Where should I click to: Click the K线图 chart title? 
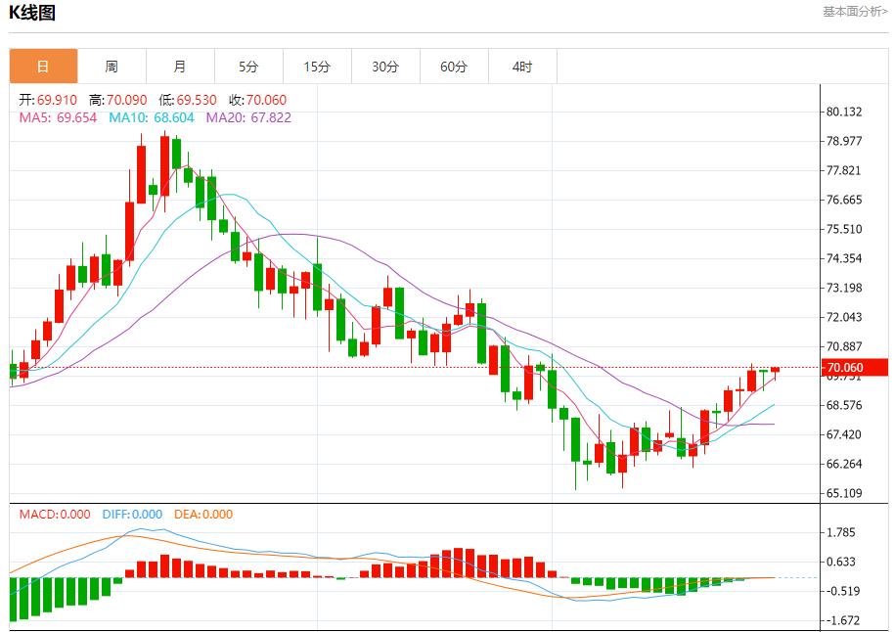(x=32, y=13)
